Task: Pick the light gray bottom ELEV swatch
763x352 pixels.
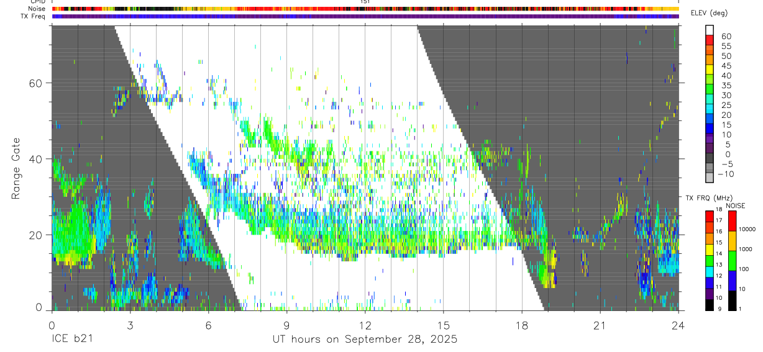Action: tap(710, 178)
